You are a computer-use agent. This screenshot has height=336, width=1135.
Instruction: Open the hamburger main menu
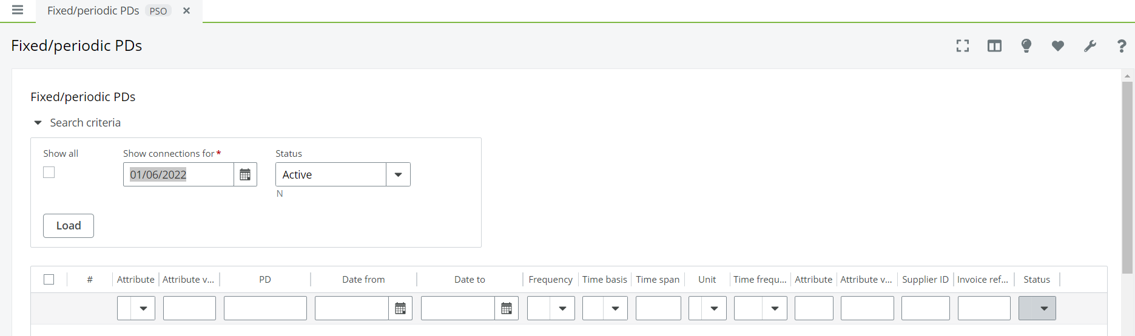pyautogui.click(x=18, y=10)
